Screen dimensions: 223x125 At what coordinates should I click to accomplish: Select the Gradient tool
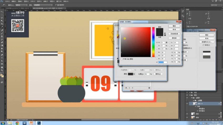(2, 46)
